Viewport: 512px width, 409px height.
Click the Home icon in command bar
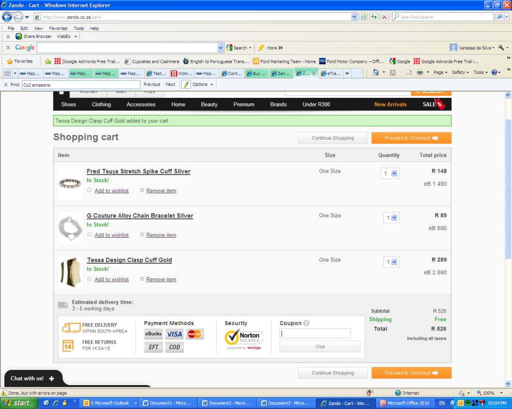click(376, 72)
